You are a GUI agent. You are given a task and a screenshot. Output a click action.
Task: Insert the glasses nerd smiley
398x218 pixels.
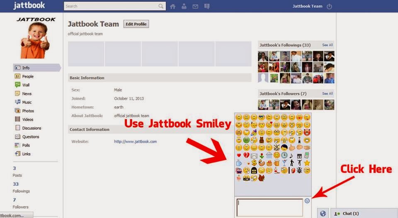point(277,132)
